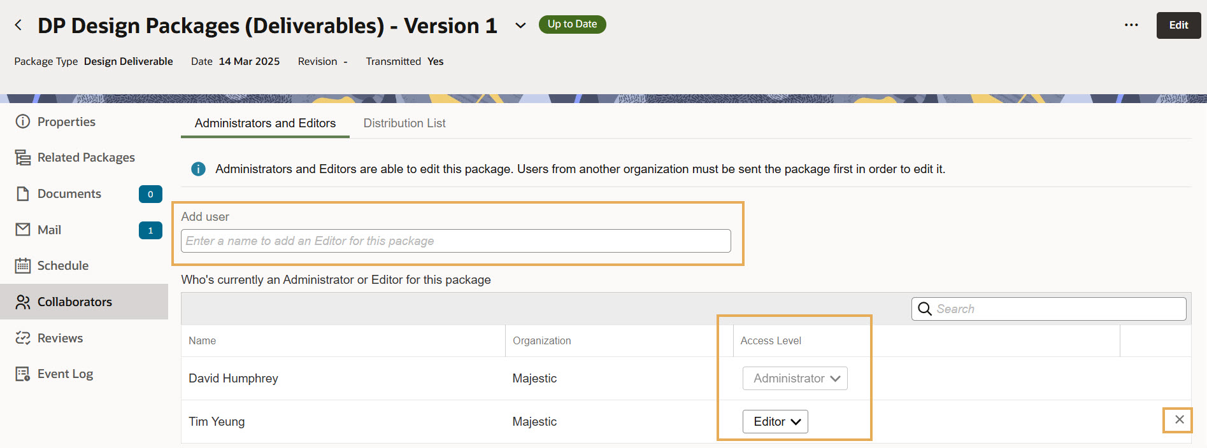Open Related Packages in the sidebar
This screenshot has width=1207, height=448.
click(x=86, y=157)
